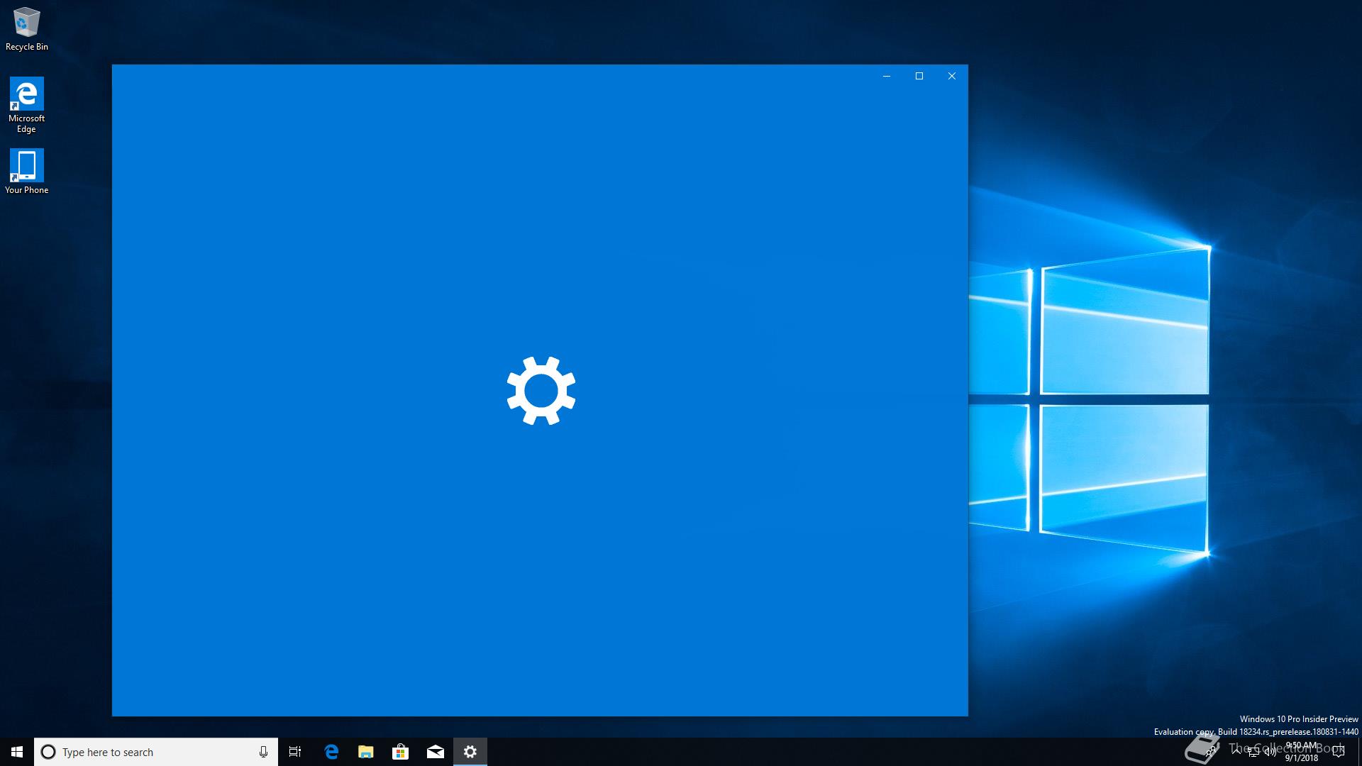The height and width of the screenshot is (766, 1362).
Task: Open File Explorer from the taskbar
Action: click(366, 752)
